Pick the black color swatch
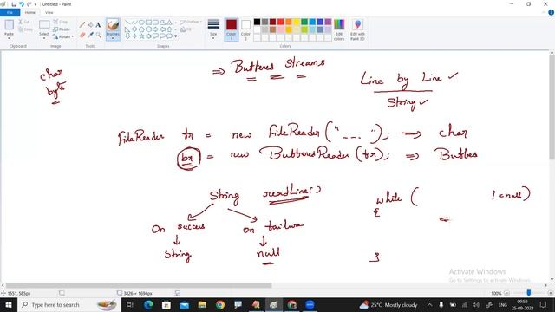 pyautogui.click(x=258, y=22)
